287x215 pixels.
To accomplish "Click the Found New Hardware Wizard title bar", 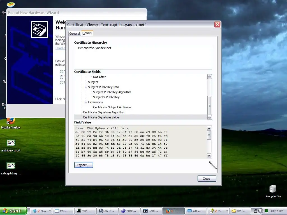I will click(77, 12).
